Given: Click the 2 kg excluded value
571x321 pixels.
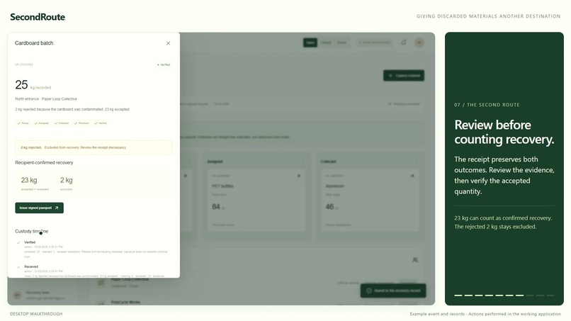Looking at the screenshot, I should pos(67,181).
